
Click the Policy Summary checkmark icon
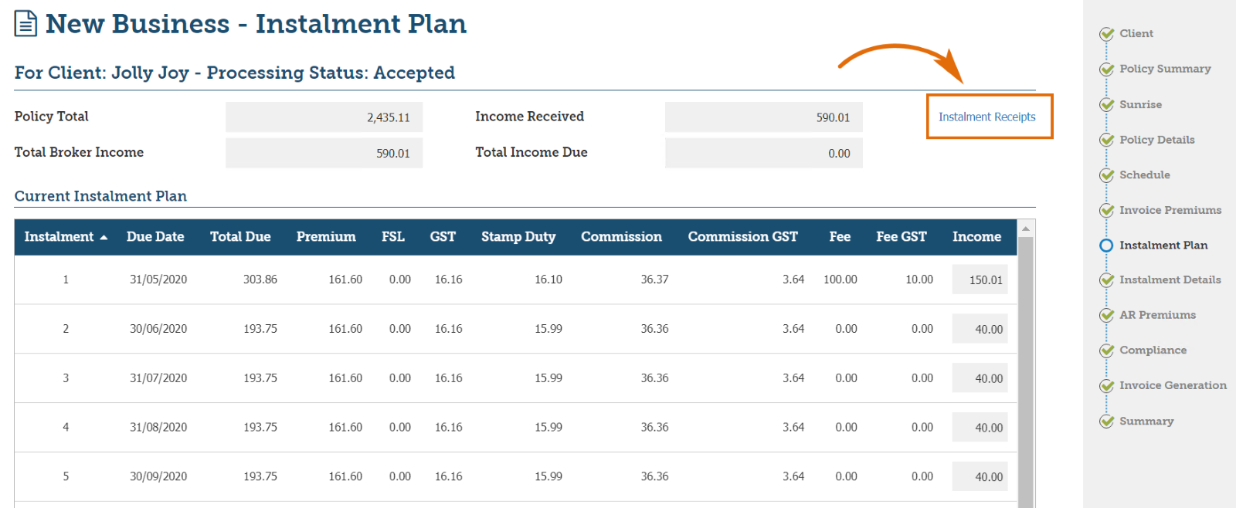tap(1106, 69)
